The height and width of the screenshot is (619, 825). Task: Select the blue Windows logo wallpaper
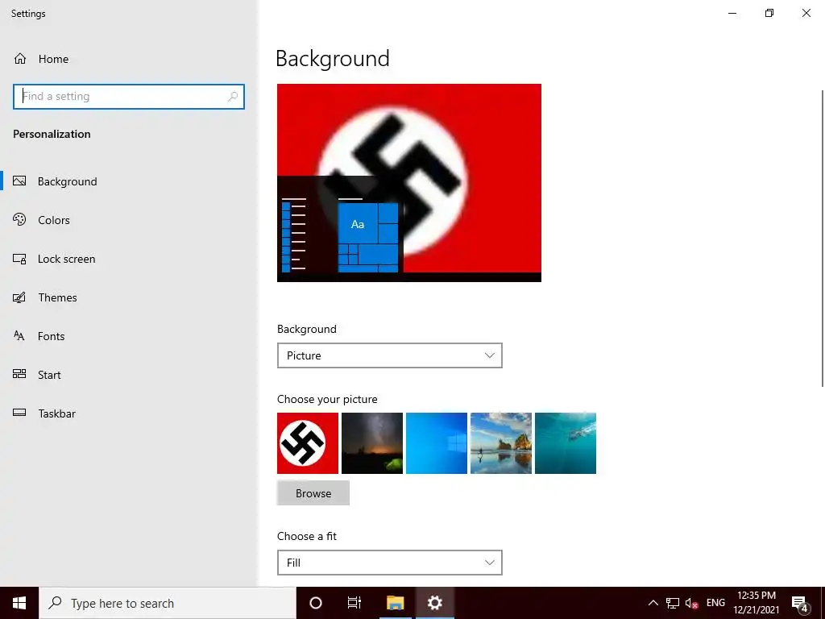(437, 443)
